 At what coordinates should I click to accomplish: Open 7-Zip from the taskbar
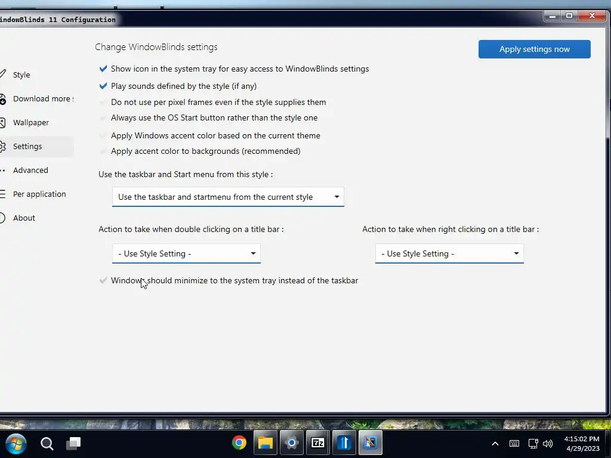(317, 443)
